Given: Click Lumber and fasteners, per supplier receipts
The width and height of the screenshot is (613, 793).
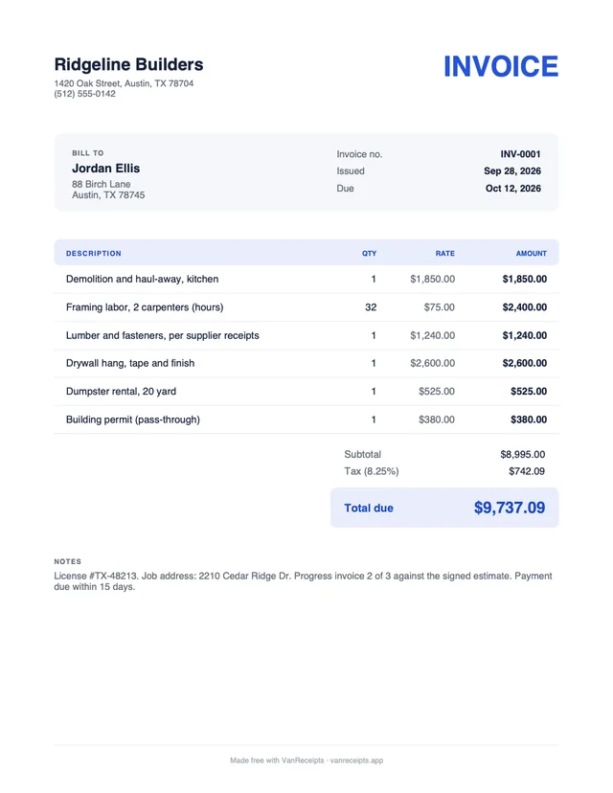Looking at the screenshot, I should (163, 335).
